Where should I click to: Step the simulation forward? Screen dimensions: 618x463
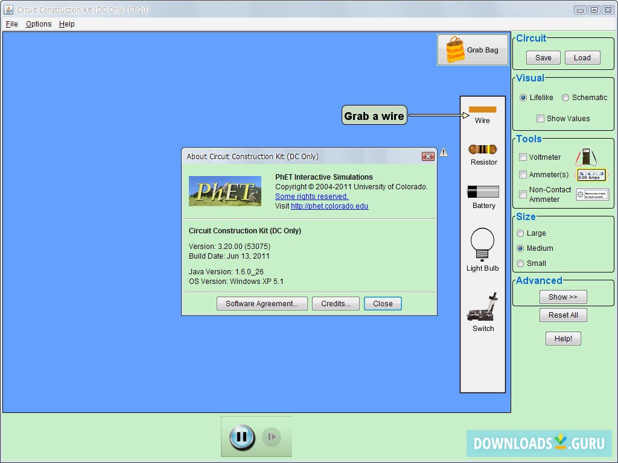coord(271,436)
